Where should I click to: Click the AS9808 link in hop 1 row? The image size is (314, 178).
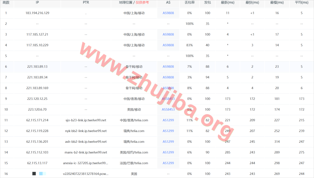(168, 13)
